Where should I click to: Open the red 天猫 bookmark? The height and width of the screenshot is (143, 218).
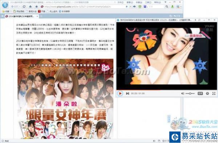click(x=41, y=11)
